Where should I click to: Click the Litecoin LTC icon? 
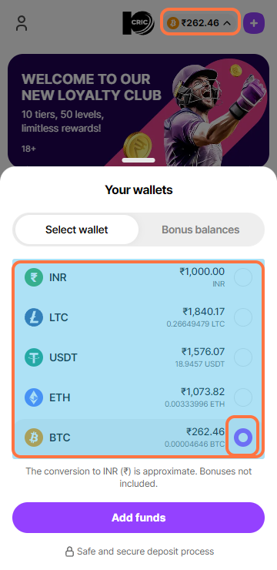tap(34, 317)
